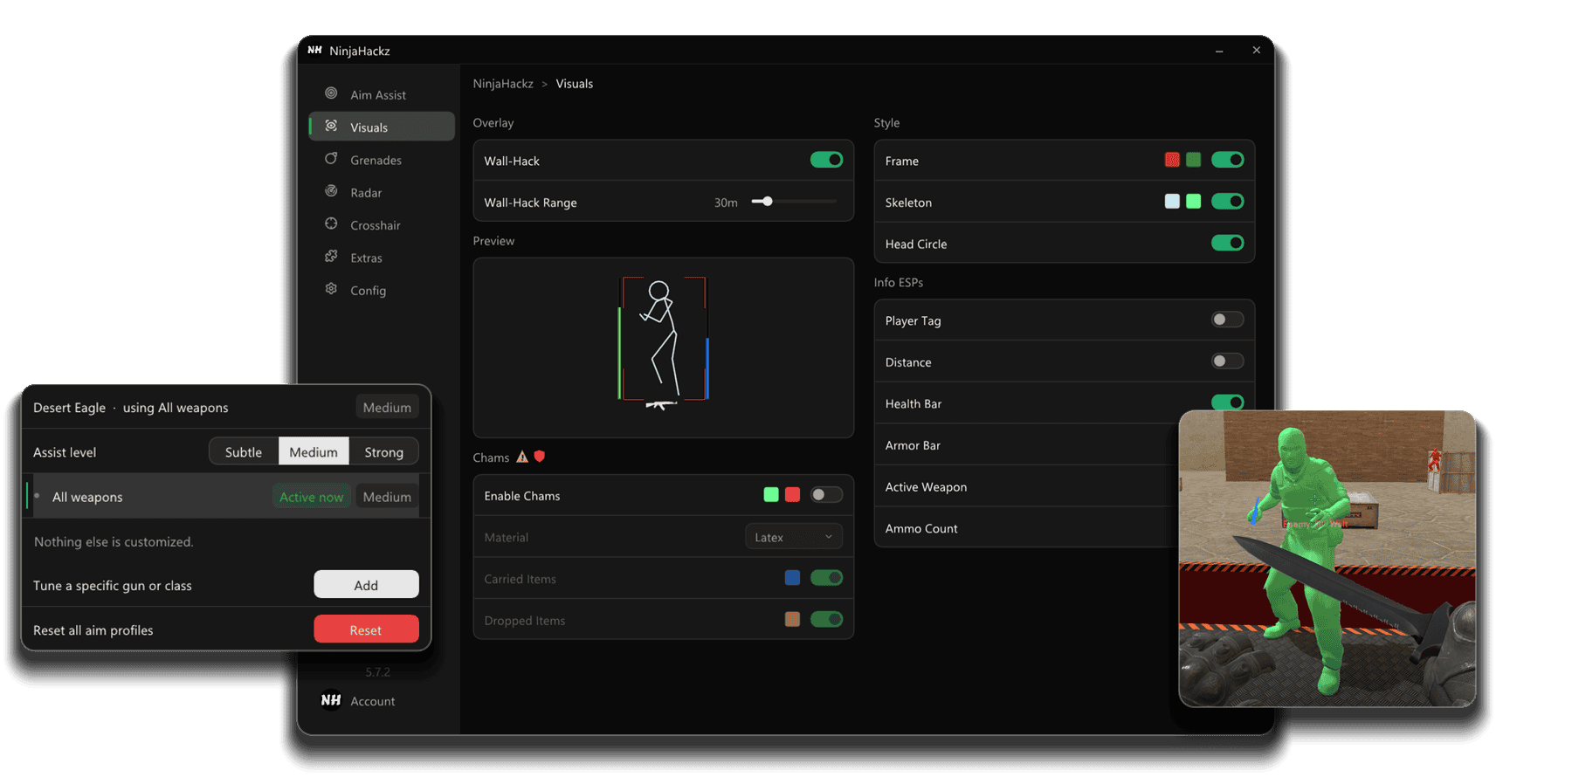Disable the Frame style toggle
This screenshot has width=1572, height=777.
click(x=1227, y=160)
